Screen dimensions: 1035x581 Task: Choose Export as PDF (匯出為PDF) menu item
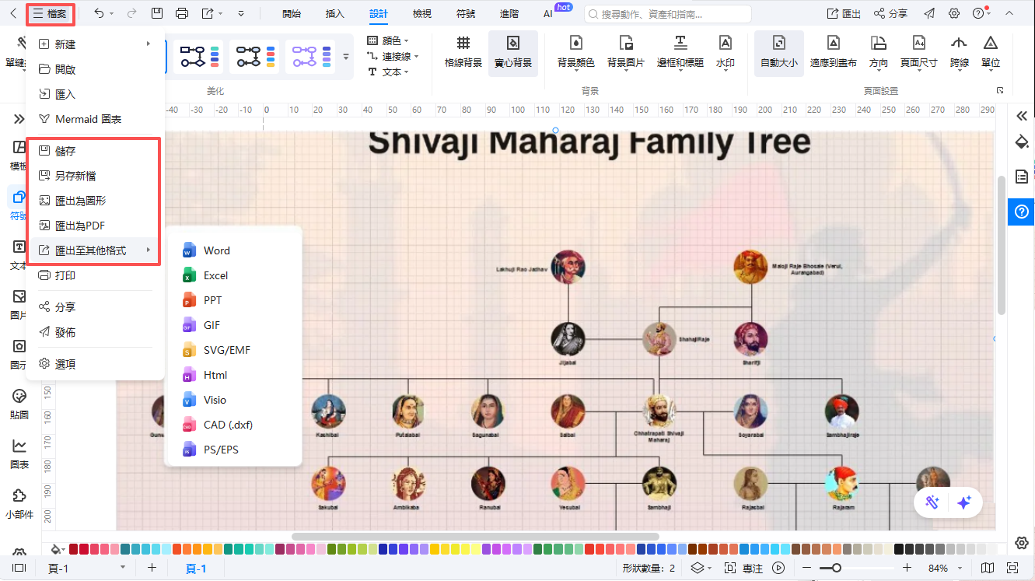[x=80, y=226]
